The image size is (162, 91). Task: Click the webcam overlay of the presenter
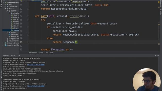point(147,80)
